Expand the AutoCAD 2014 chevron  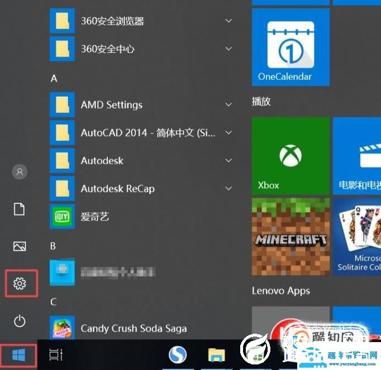pos(228,133)
